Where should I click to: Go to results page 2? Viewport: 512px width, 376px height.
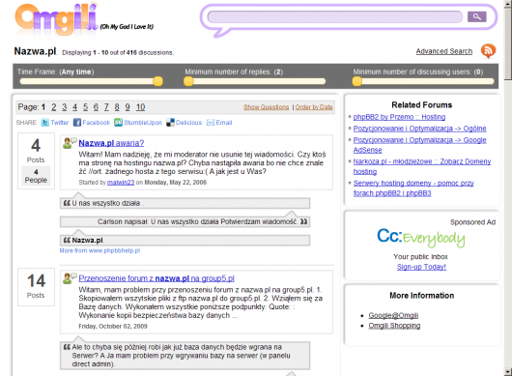[54, 107]
